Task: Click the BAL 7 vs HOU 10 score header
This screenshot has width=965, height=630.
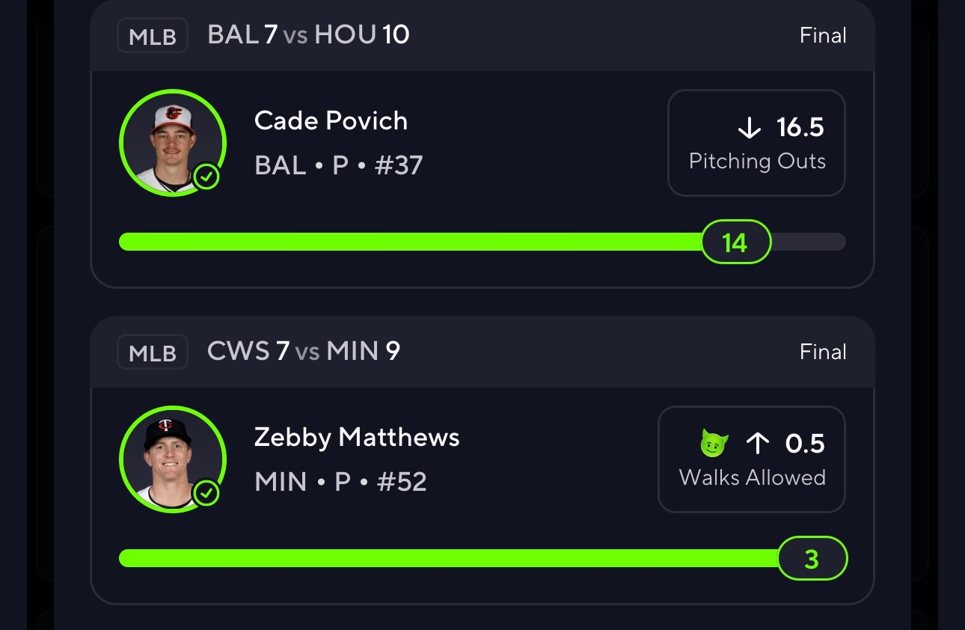Action: pos(308,35)
